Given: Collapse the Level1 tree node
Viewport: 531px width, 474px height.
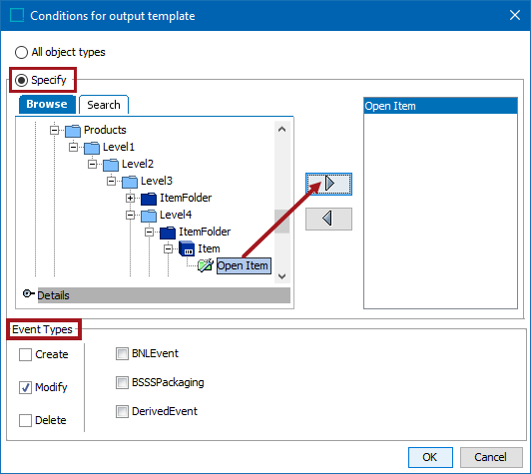Looking at the screenshot, I should click(73, 148).
